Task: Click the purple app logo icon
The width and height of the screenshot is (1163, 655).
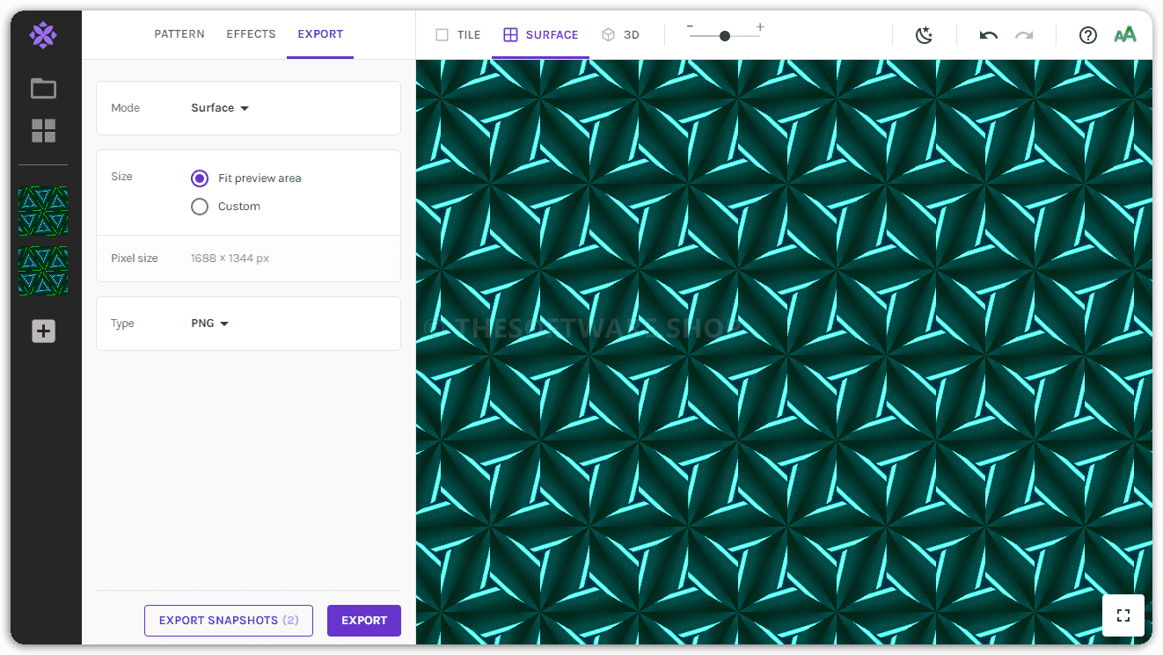Action: click(x=43, y=35)
